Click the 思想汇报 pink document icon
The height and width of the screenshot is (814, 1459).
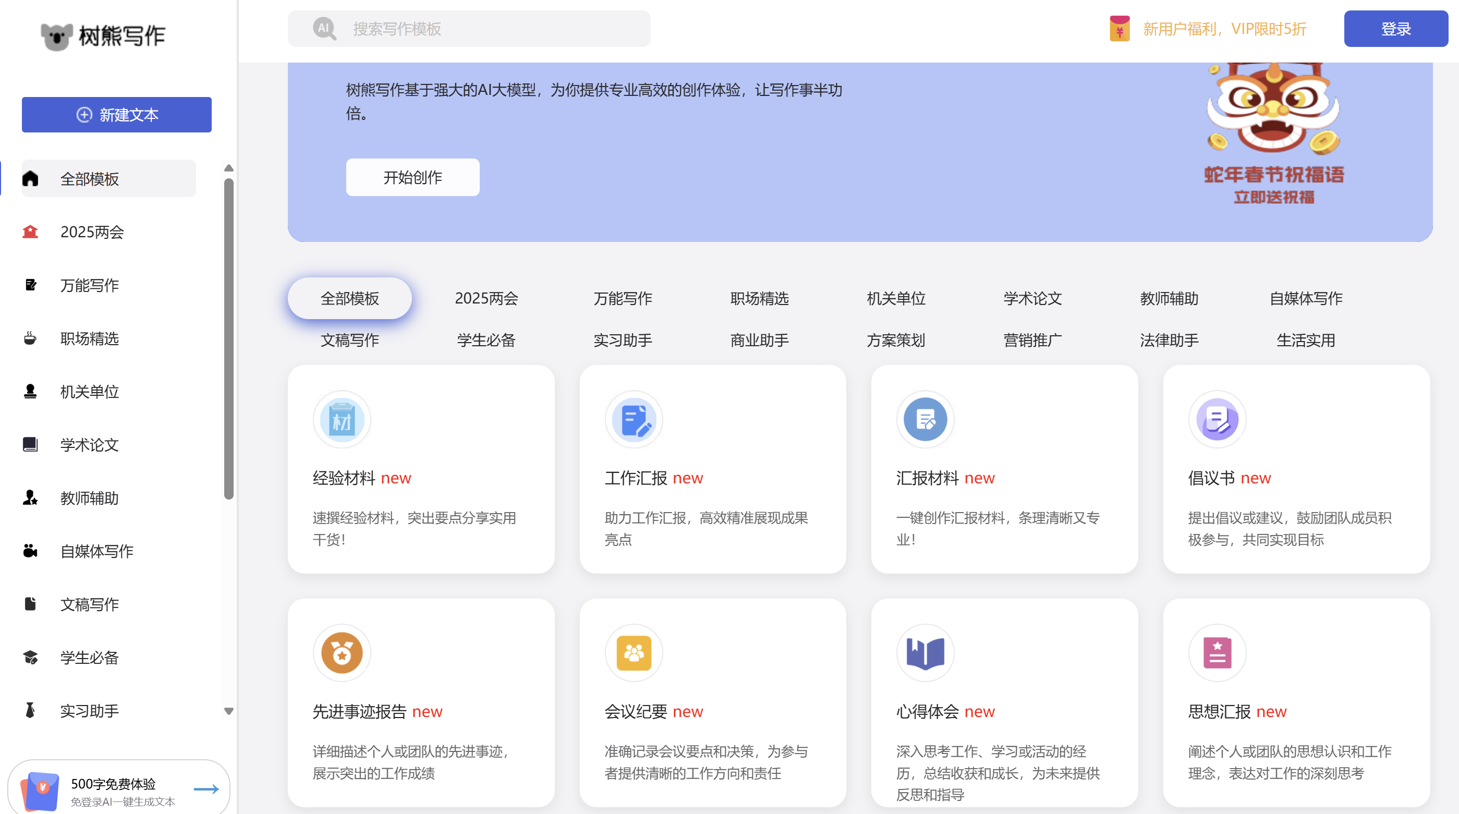tap(1217, 653)
